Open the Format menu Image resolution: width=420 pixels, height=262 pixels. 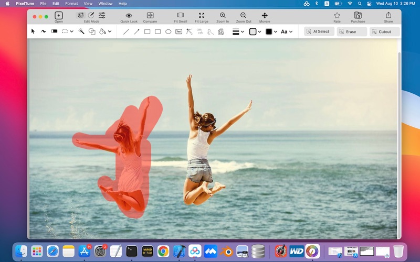coord(71,4)
